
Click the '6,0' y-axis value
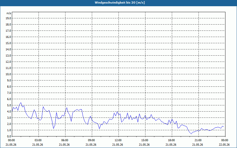[9, 99]
